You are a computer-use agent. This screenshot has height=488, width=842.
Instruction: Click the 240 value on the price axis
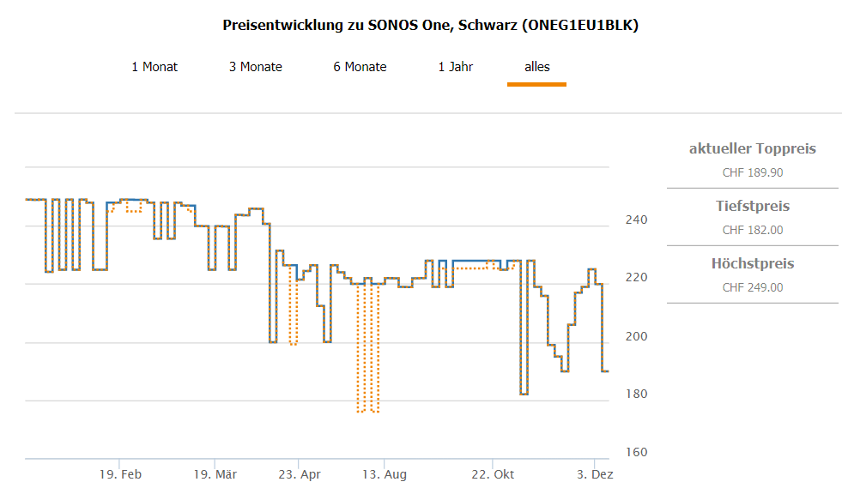tap(636, 220)
